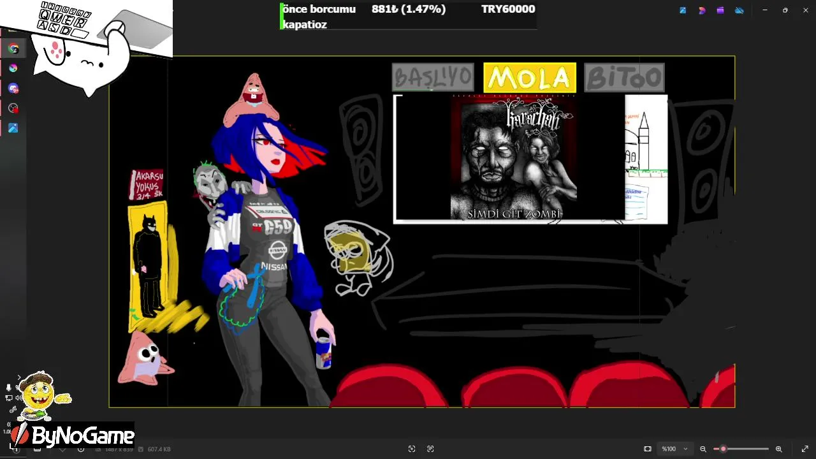The width and height of the screenshot is (816, 459).
Task: Open the Photos app icon in title bar
Action: pos(683,10)
